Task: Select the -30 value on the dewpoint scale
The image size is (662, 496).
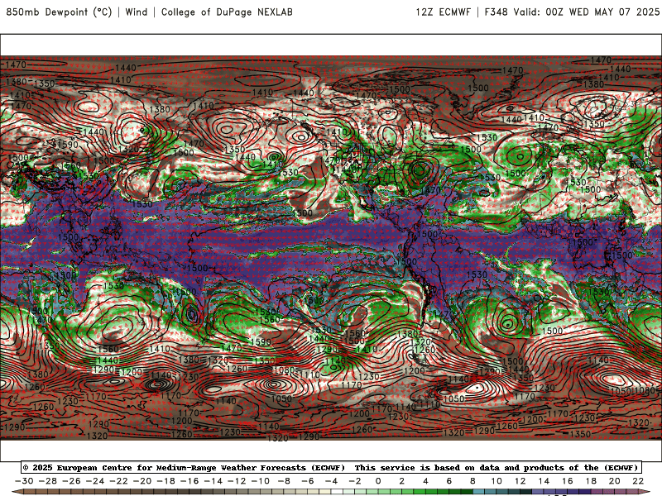Action: pyautogui.click(x=24, y=481)
